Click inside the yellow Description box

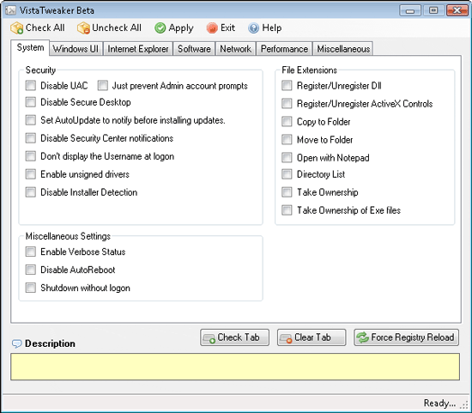click(x=235, y=367)
